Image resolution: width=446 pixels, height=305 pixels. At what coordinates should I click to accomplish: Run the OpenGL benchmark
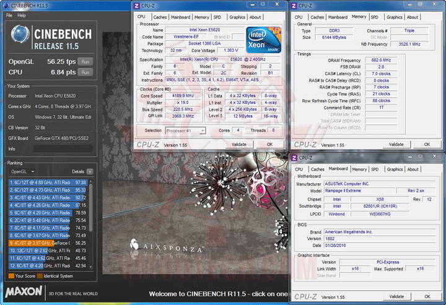pos(85,62)
